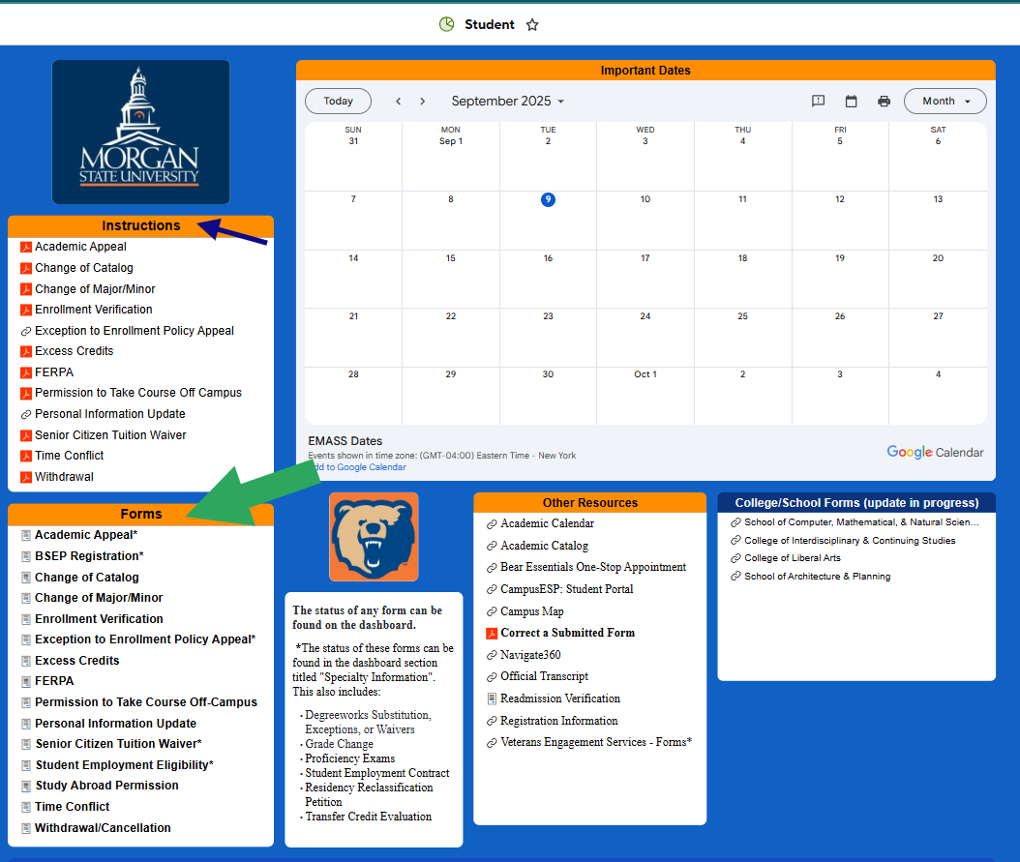
Task: Open Bear Essentials One-Stop Appointment
Action: point(593,567)
